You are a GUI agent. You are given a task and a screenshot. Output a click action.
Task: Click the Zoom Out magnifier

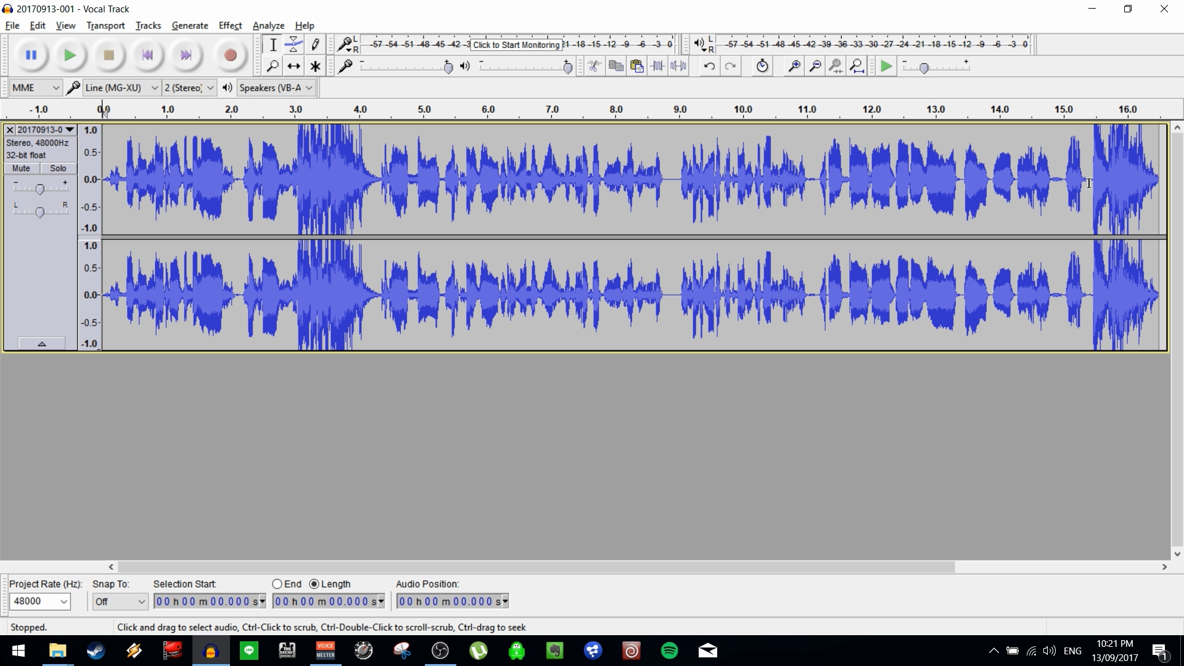point(815,66)
